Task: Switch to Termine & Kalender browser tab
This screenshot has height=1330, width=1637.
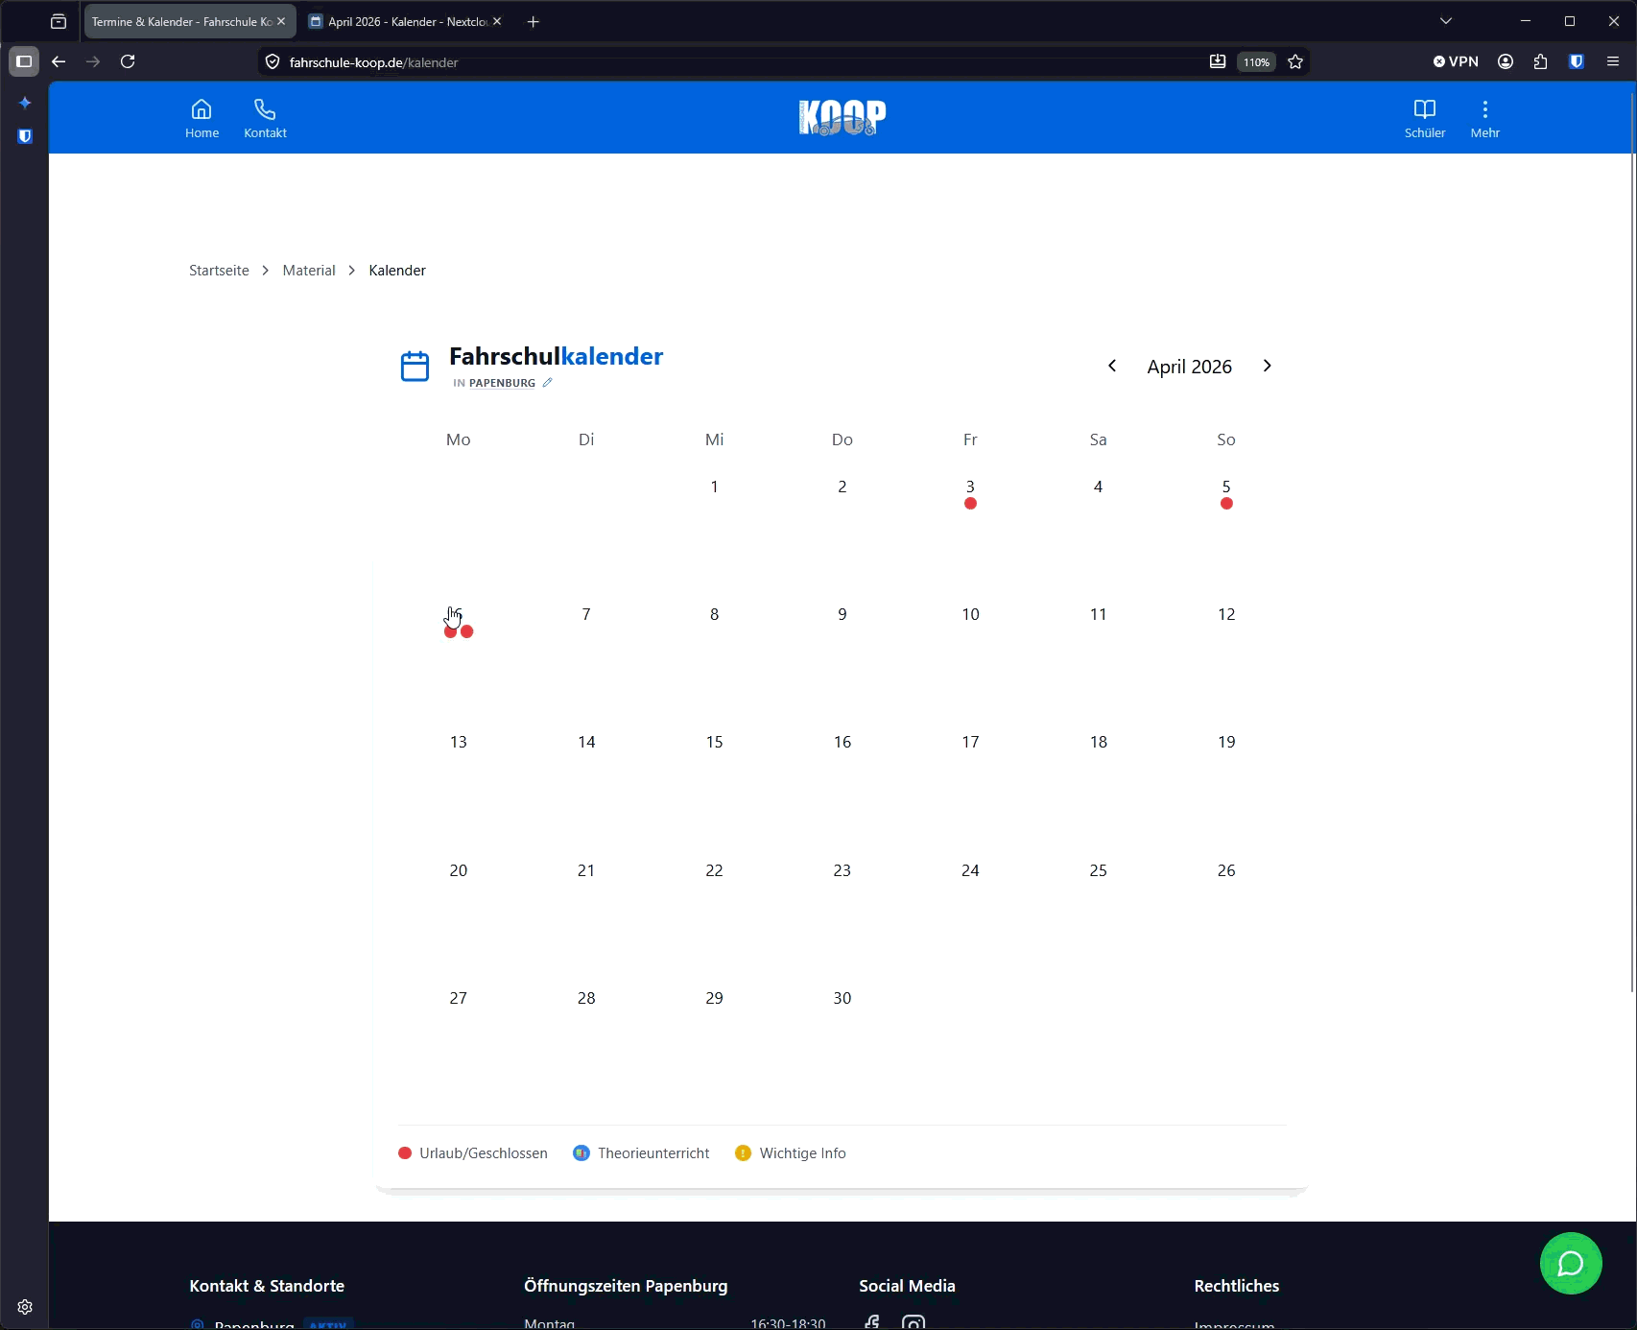Action: [x=181, y=21]
